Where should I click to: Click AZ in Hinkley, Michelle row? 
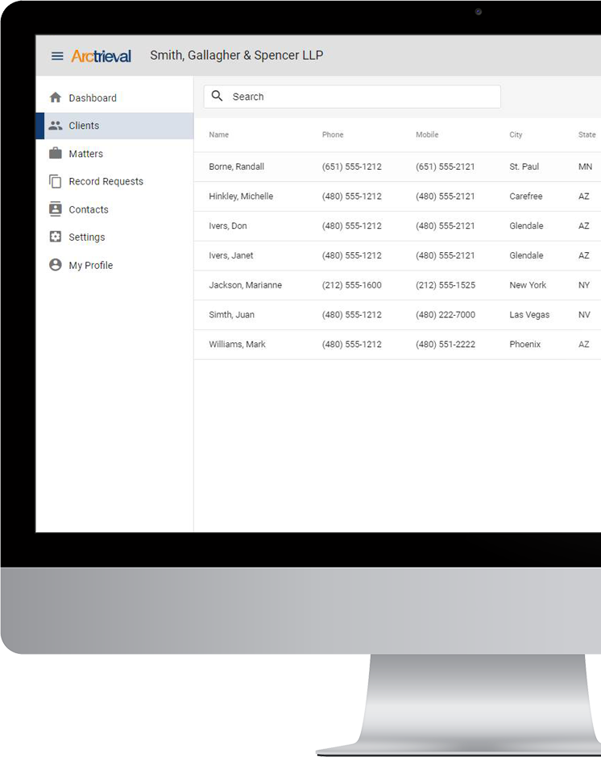click(583, 196)
